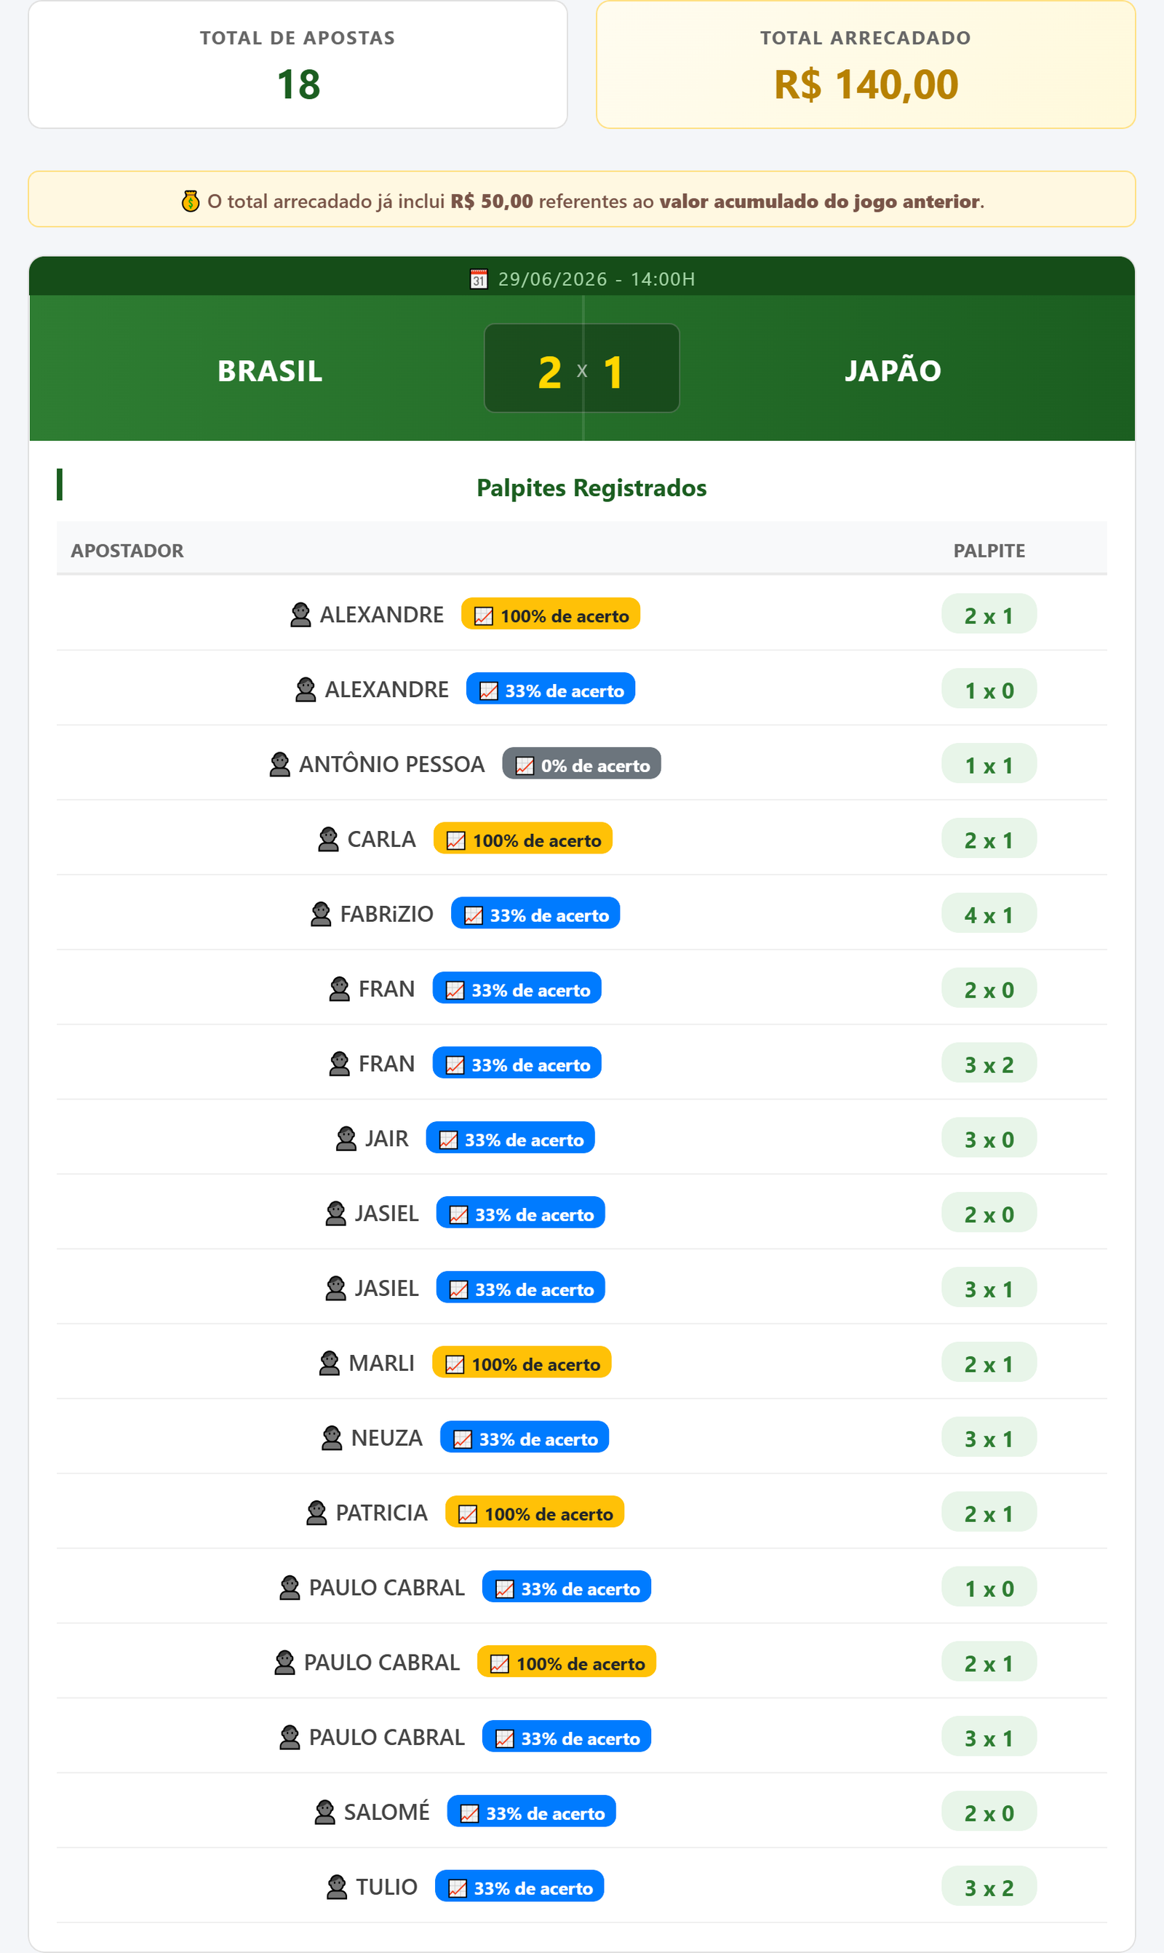Click the chart icon in PATRICIA's accuracy badge

pyautogui.click(x=468, y=1514)
